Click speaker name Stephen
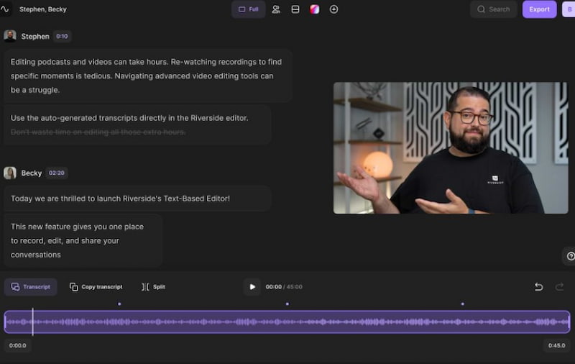Screen dimensions: 575x364 (x=35, y=36)
